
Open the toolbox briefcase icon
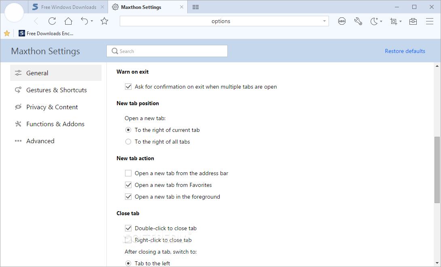(x=413, y=21)
